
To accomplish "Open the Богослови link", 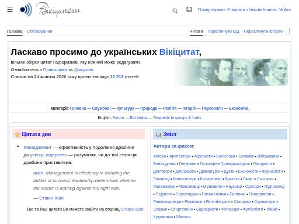I will tap(225, 156).
